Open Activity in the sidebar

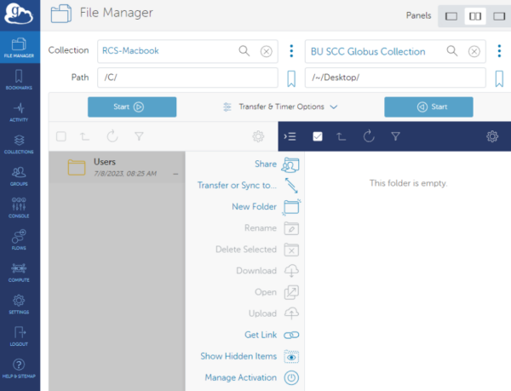(19, 112)
